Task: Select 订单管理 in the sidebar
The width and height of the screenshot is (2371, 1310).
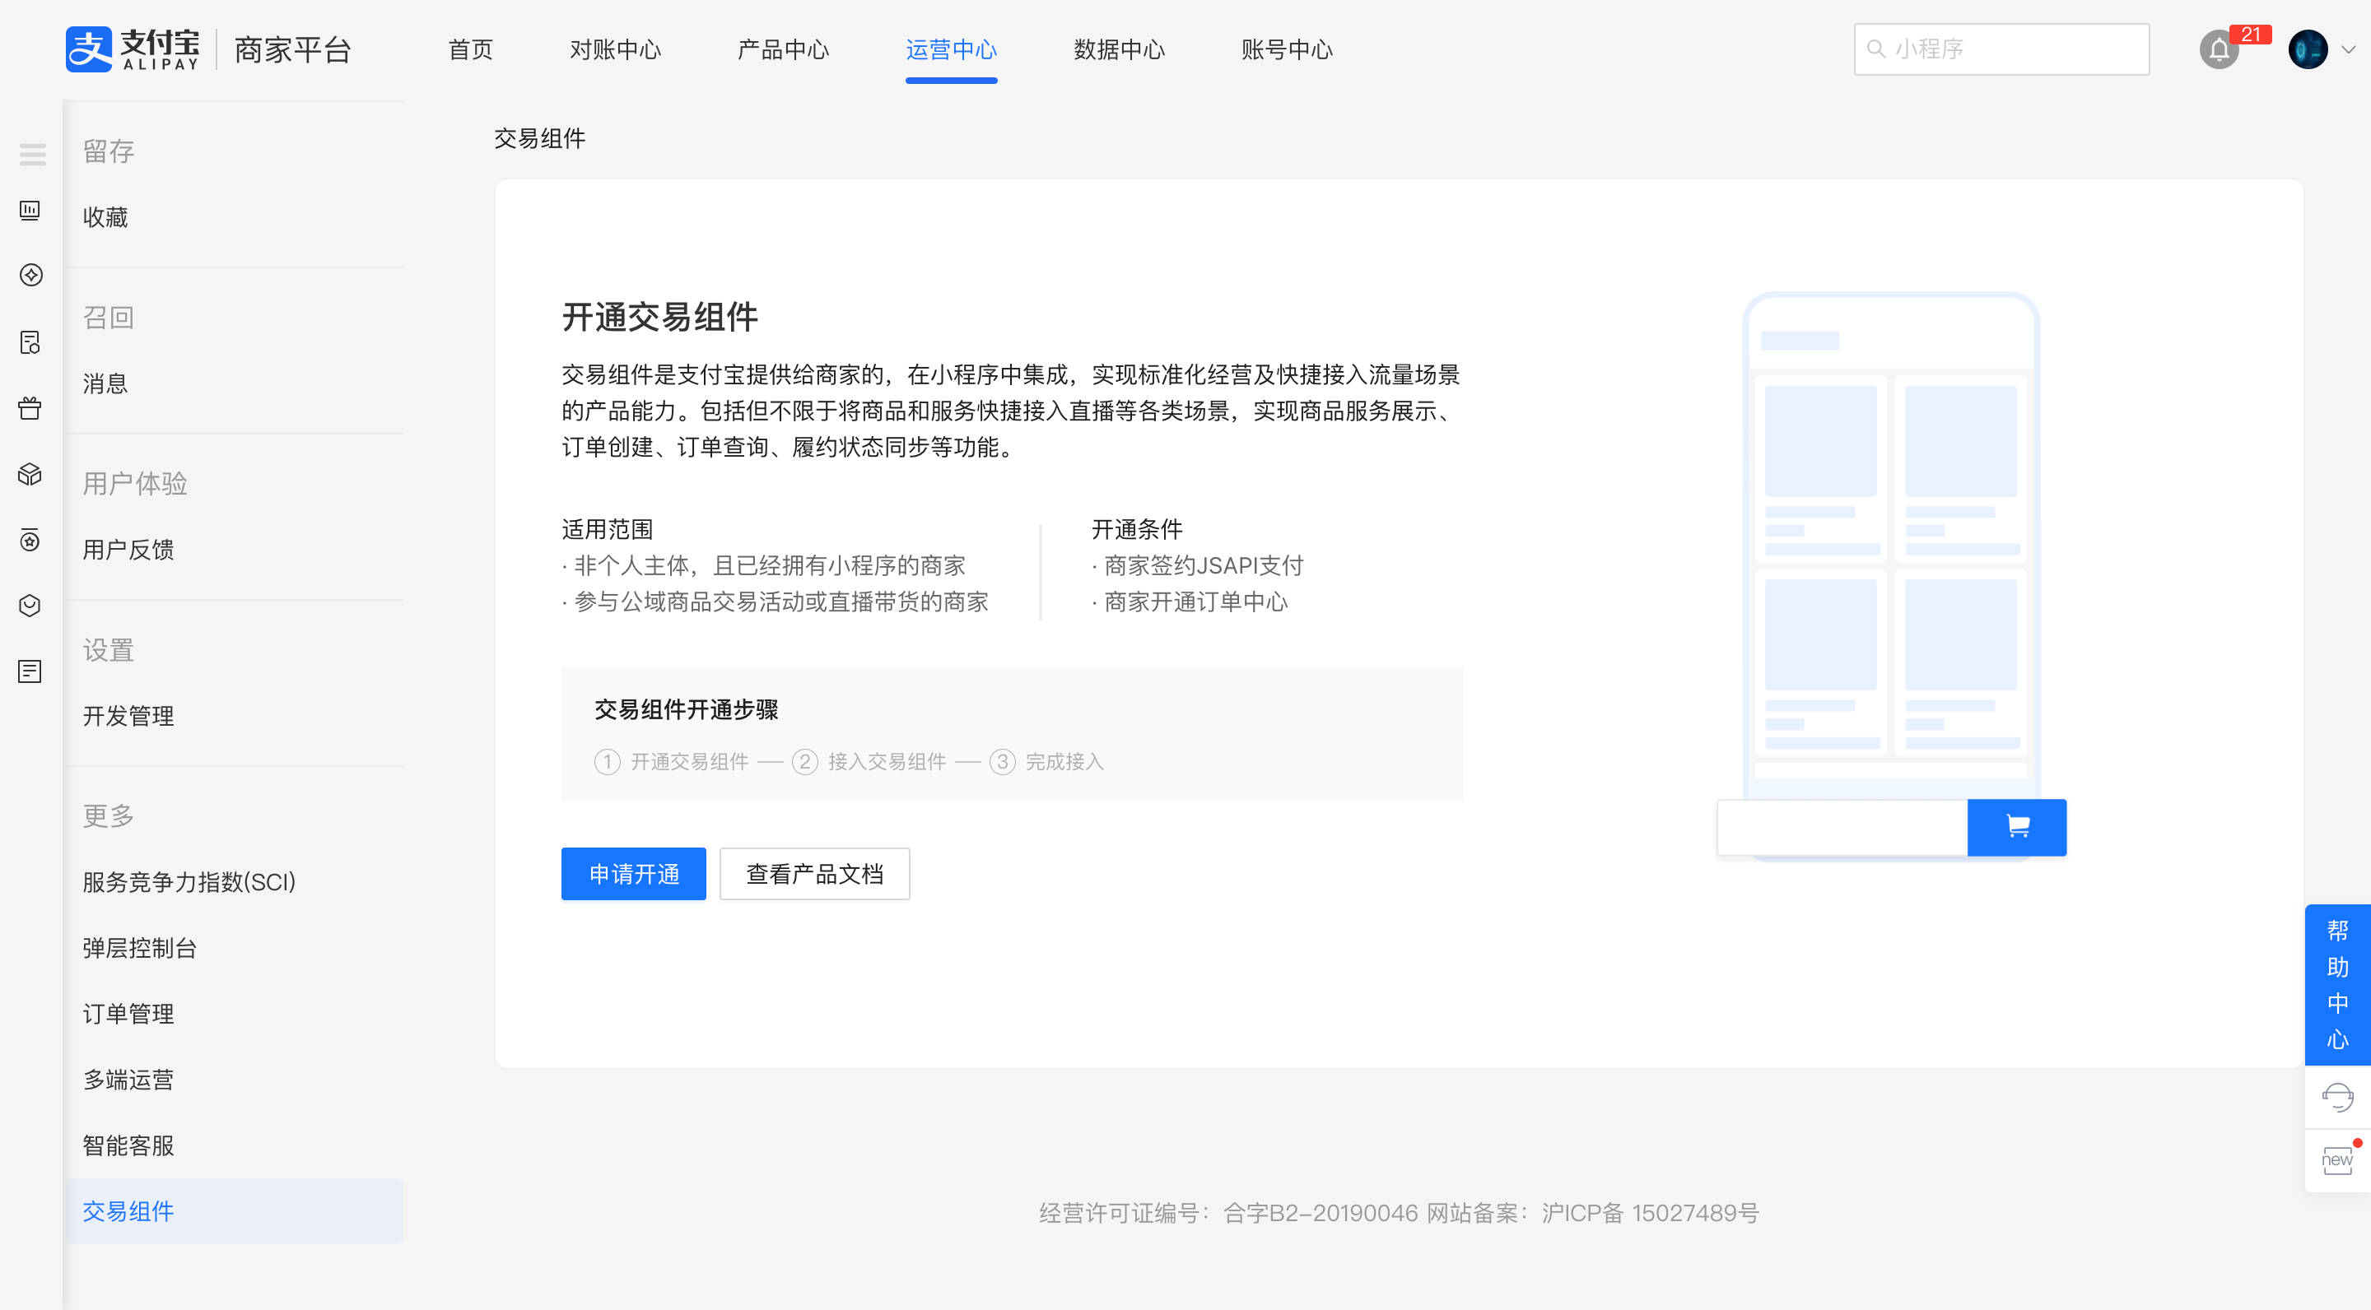Action: coord(128,1014)
